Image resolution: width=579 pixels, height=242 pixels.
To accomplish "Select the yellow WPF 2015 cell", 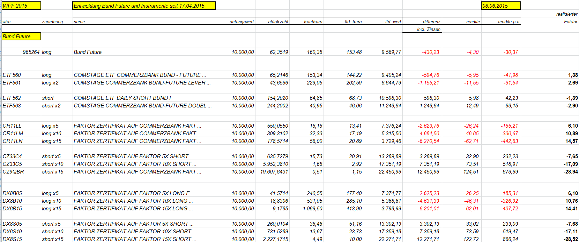I will (21, 6).
